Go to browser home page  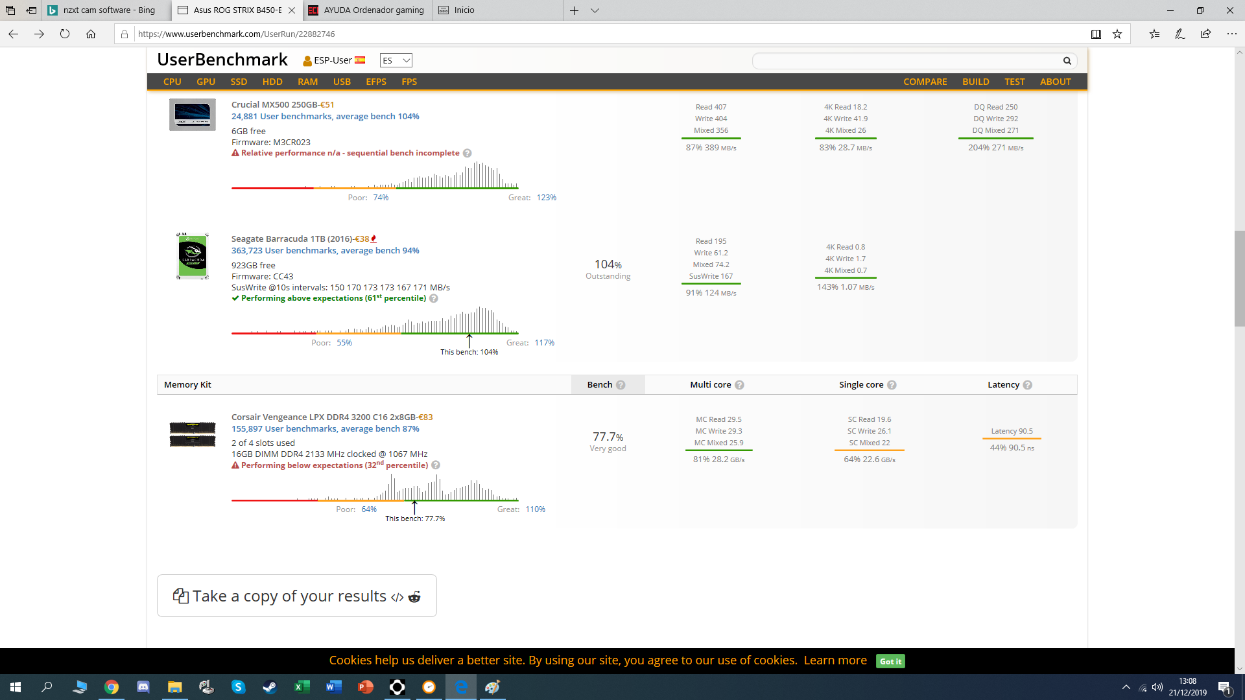[91, 34]
